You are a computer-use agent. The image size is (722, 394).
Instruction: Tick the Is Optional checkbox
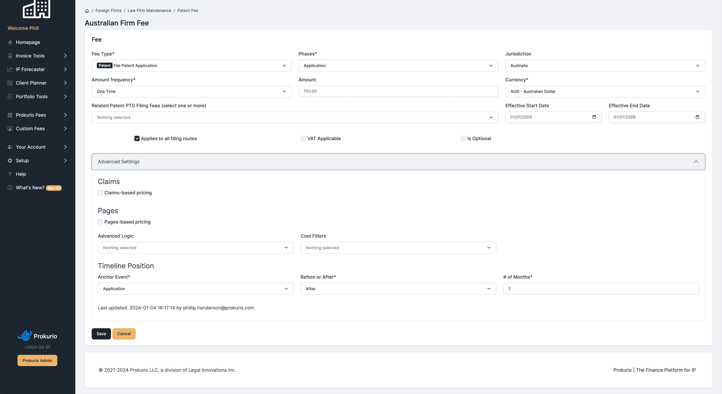[x=463, y=139]
